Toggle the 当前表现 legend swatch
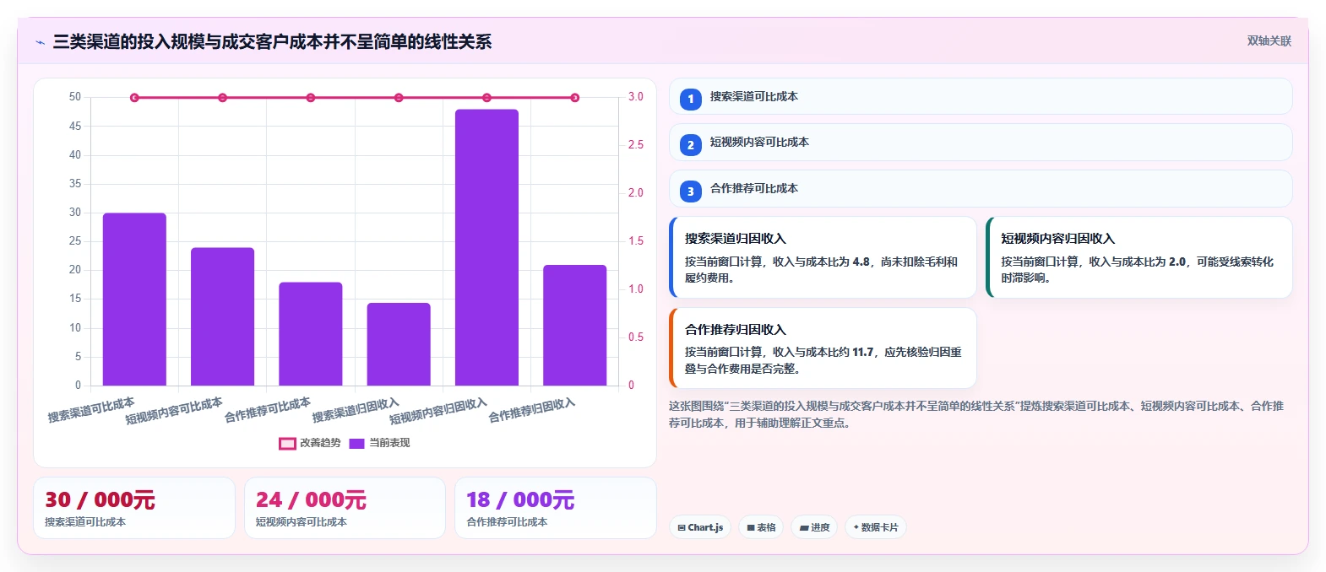 pos(356,443)
